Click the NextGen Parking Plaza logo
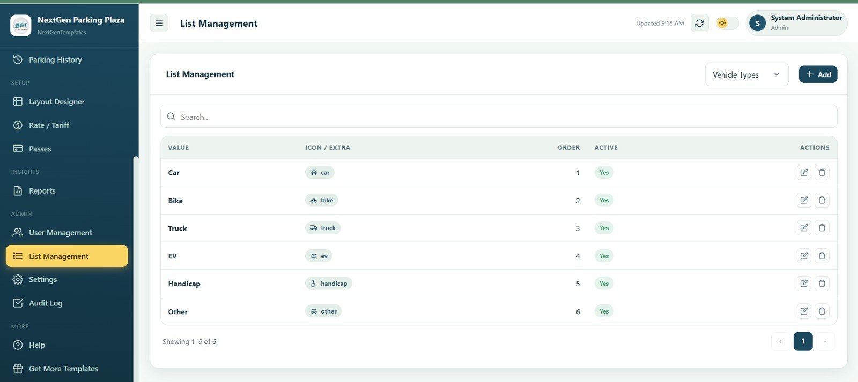The width and height of the screenshot is (858, 382). 21,25
